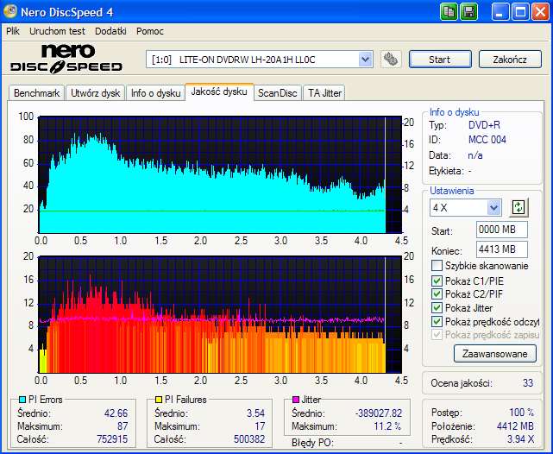Viewport: 553px width, 454px height.
Task: Click the green refresh icon next to speed
Action: pyautogui.click(x=518, y=207)
